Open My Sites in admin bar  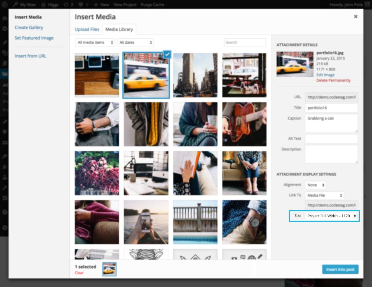(25, 4)
